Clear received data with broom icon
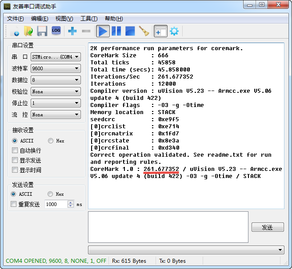Screen dimensions: 292x269 [144, 31]
